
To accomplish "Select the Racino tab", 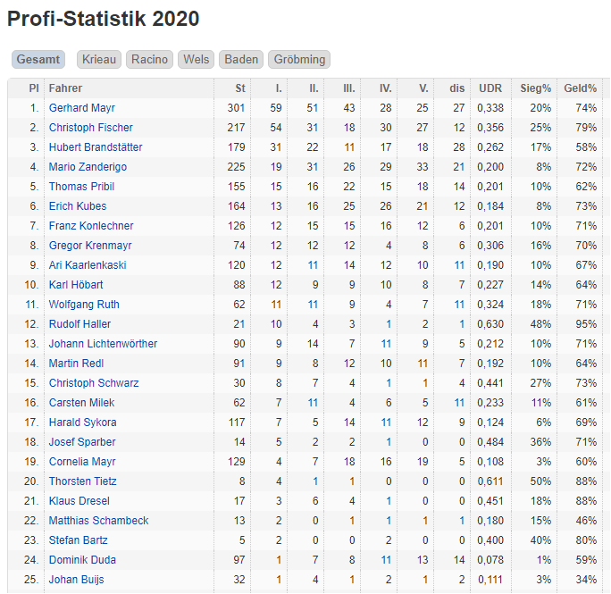I will 149,59.
